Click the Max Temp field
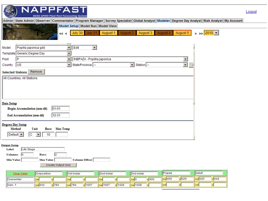Image resolution: width=268 pixels, height=201 pixels. pyautogui.click(x=62, y=135)
